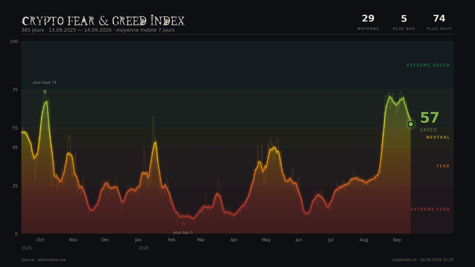Click the Crypto Fear & Greed Index title
The width and height of the screenshot is (475, 267).
[x=103, y=21]
